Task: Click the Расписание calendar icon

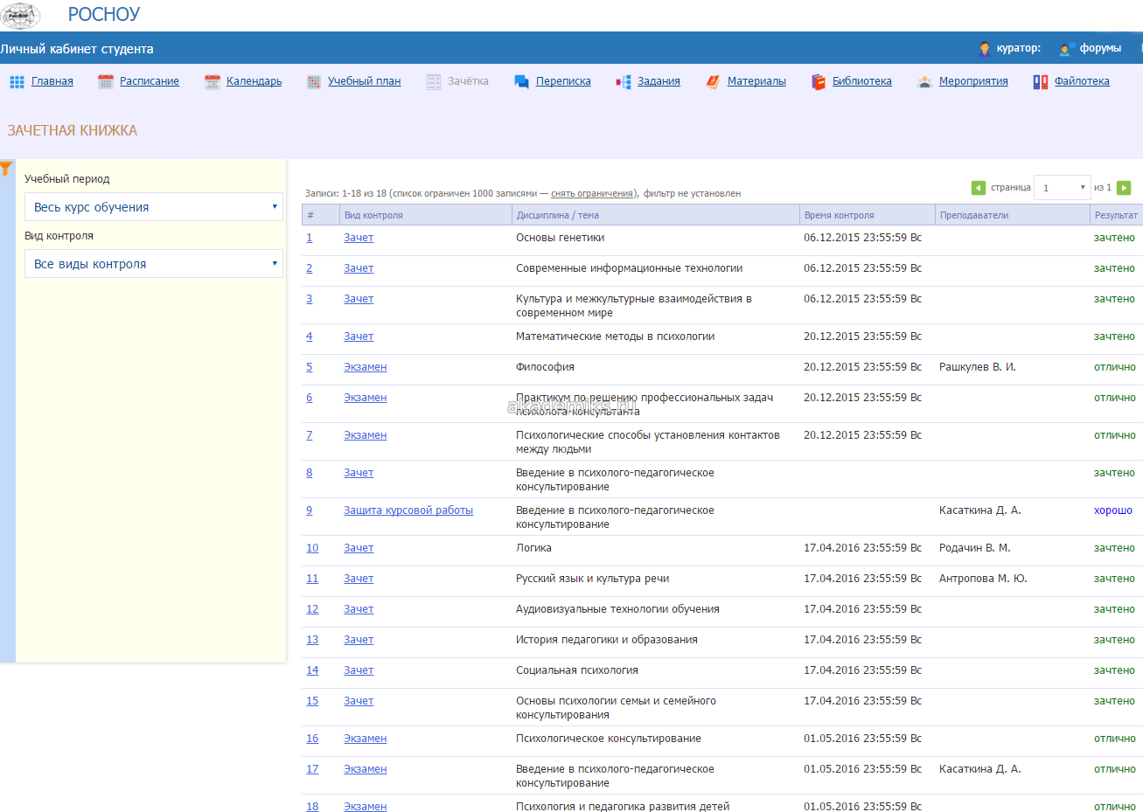Action: [x=106, y=81]
